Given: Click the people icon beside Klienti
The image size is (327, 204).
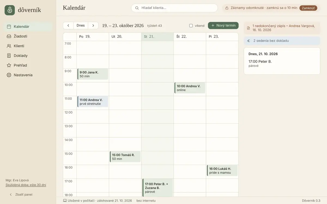Looking at the screenshot, I should coord(9,46).
